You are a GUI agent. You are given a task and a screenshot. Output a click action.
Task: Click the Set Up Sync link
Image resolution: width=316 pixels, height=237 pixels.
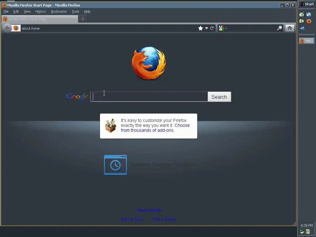point(132,219)
